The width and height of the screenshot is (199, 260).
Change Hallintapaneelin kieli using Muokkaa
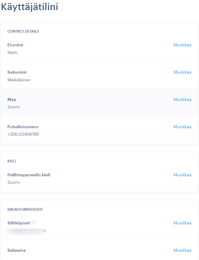click(182, 175)
